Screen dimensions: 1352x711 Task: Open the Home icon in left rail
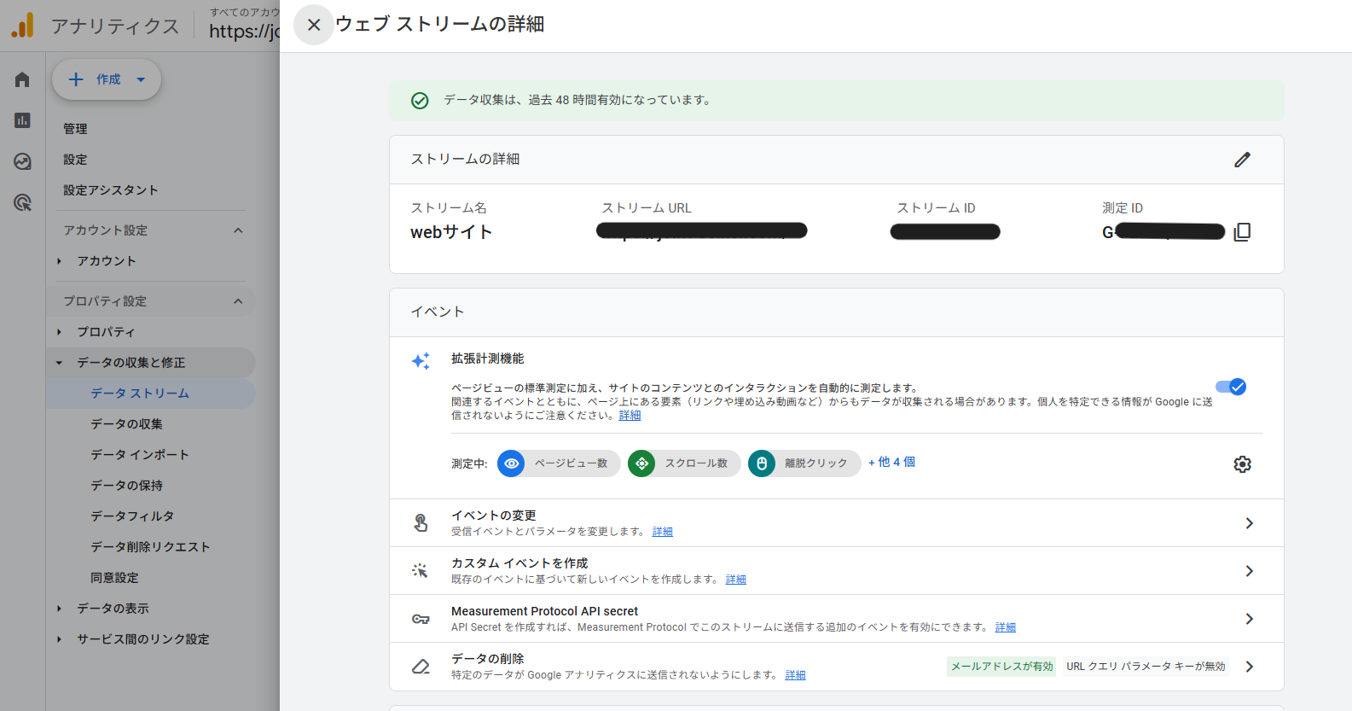[x=22, y=79]
